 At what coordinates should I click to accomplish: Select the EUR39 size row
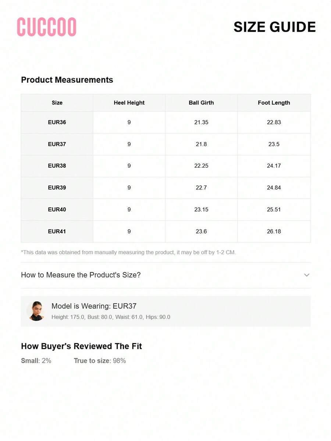point(165,188)
